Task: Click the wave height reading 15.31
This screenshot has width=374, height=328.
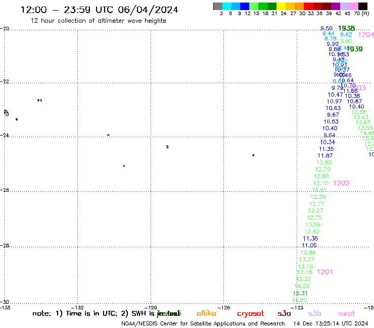Action: tap(300, 293)
